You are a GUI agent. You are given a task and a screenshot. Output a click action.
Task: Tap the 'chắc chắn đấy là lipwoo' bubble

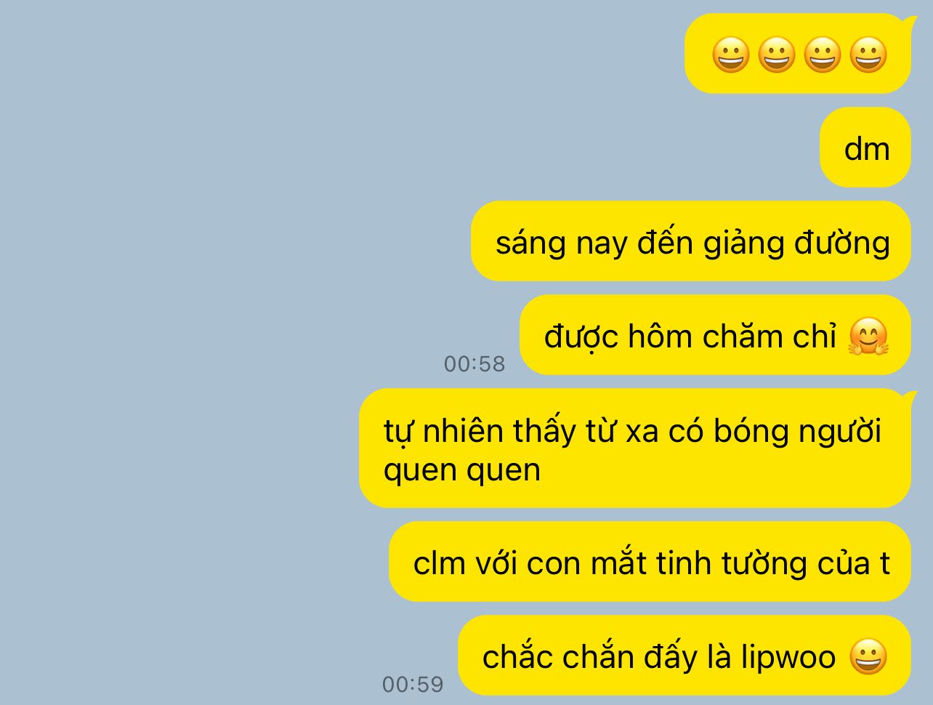click(684, 656)
